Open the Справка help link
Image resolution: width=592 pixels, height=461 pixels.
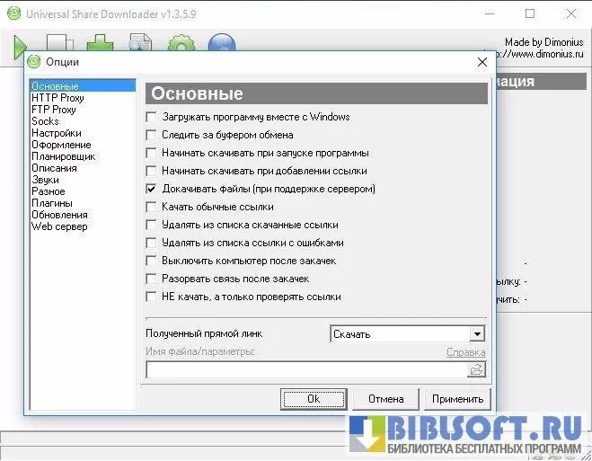465,352
